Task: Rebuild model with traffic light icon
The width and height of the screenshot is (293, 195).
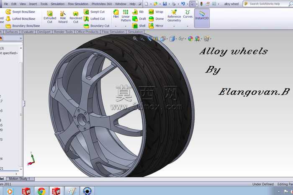Action: tap(201, 4)
